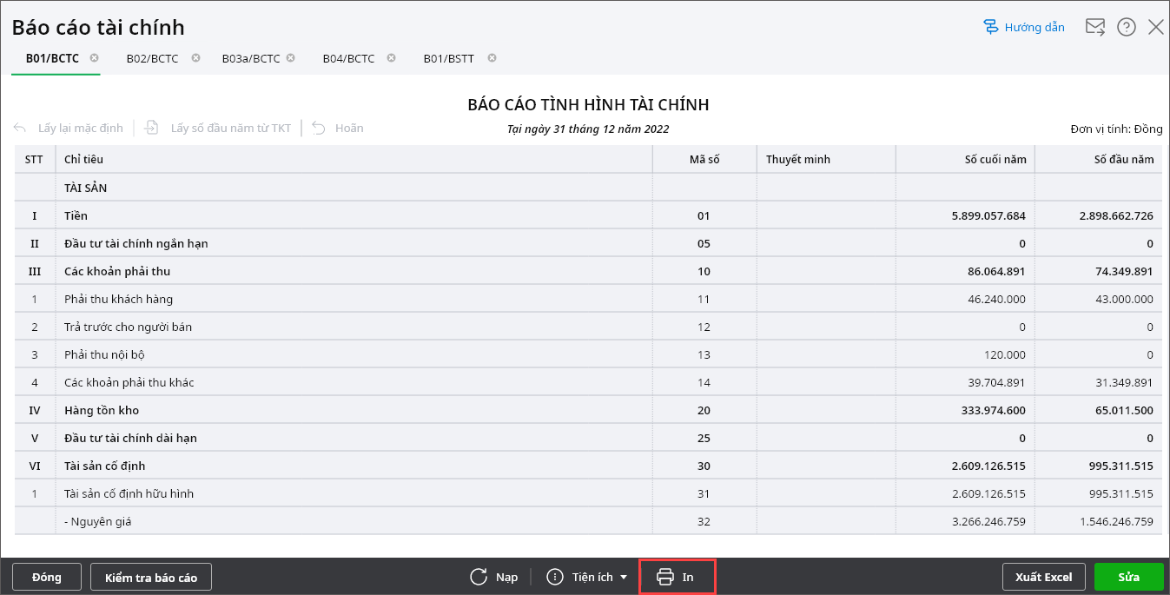The image size is (1170, 595).
Task: Click the Hoãn undo icon
Action: tap(319, 128)
